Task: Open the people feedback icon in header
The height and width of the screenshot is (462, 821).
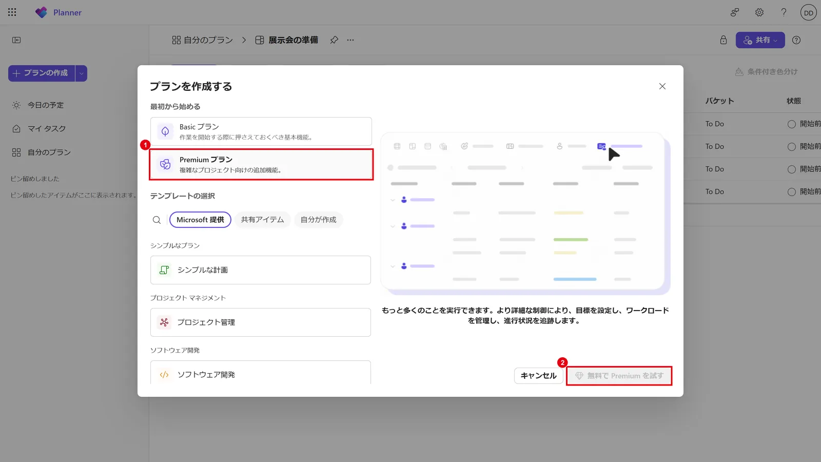Action: (x=735, y=12)
